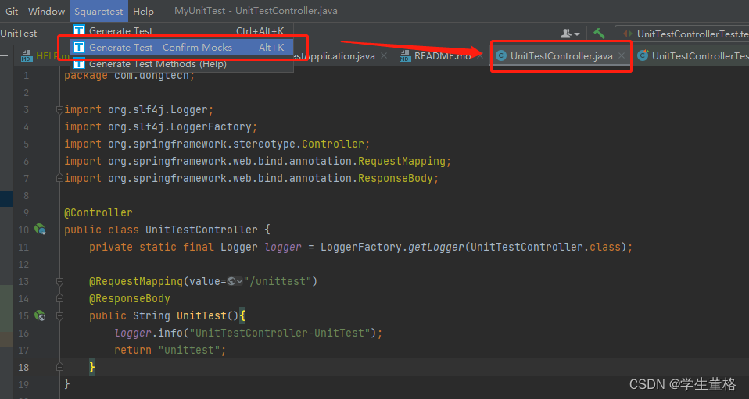Click the import org.slf4j.LoggerFactory line
Image resolution: width=749 pixels, height=399 pixels.
(x=161, y=127)
